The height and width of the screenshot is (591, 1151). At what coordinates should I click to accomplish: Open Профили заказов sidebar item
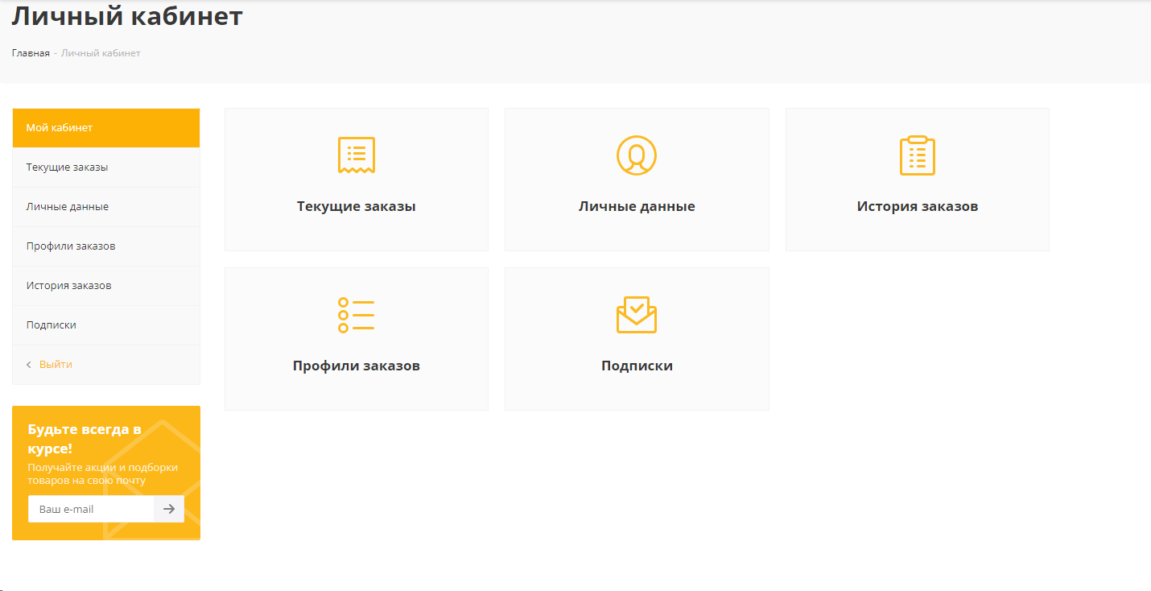pos(71,246)
